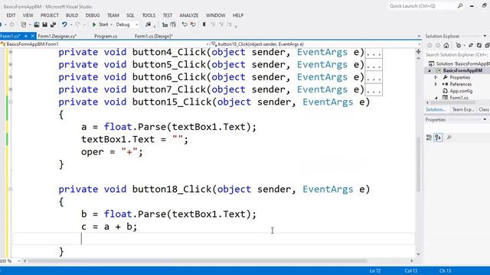The height and width of the screenshot is (275, 490).
Task: Open the HELP menu
Action: (x=238, y=15)
